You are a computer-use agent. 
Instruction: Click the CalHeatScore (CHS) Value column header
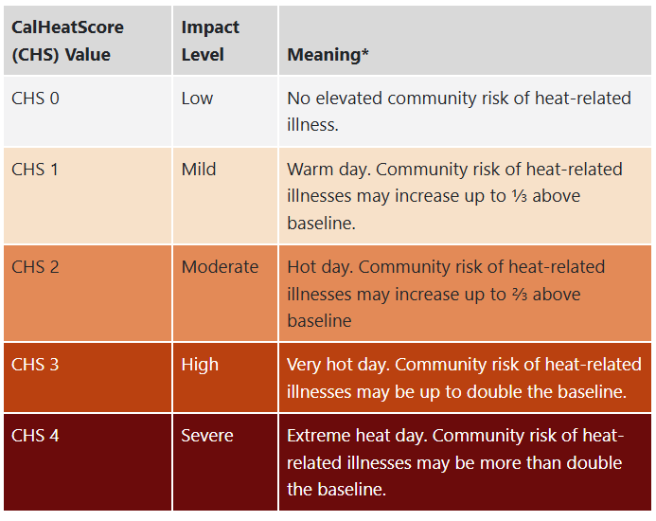click(67, 41)
